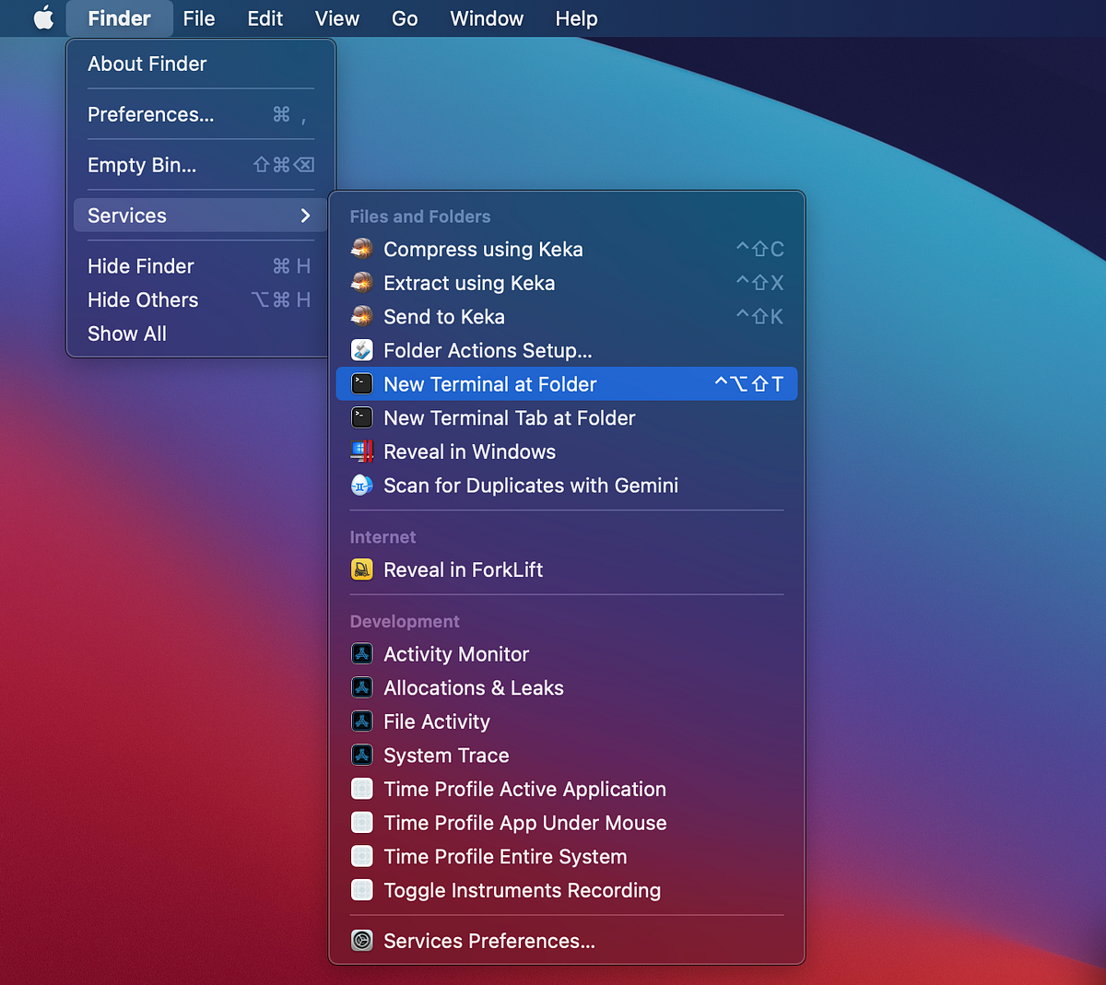Image resolution: width=1106 pixels, height=985 pixels.
Task: Open the Finder menu in menu bar
Action: point(120,18)
